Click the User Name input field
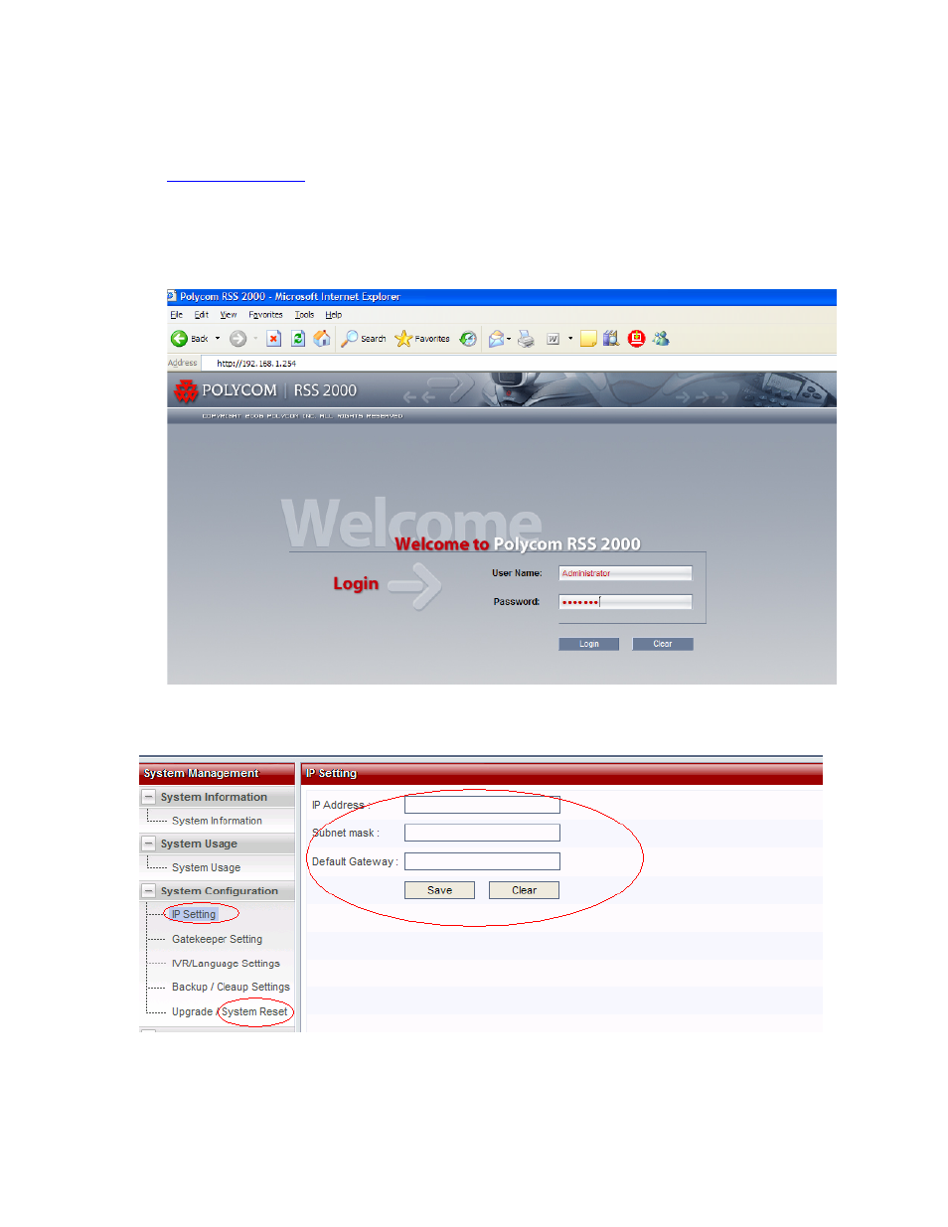This screenshot has width=948, height=1227. coord(625,573)
